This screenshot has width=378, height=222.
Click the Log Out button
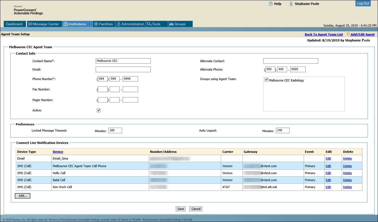click(x=363, y=3)
